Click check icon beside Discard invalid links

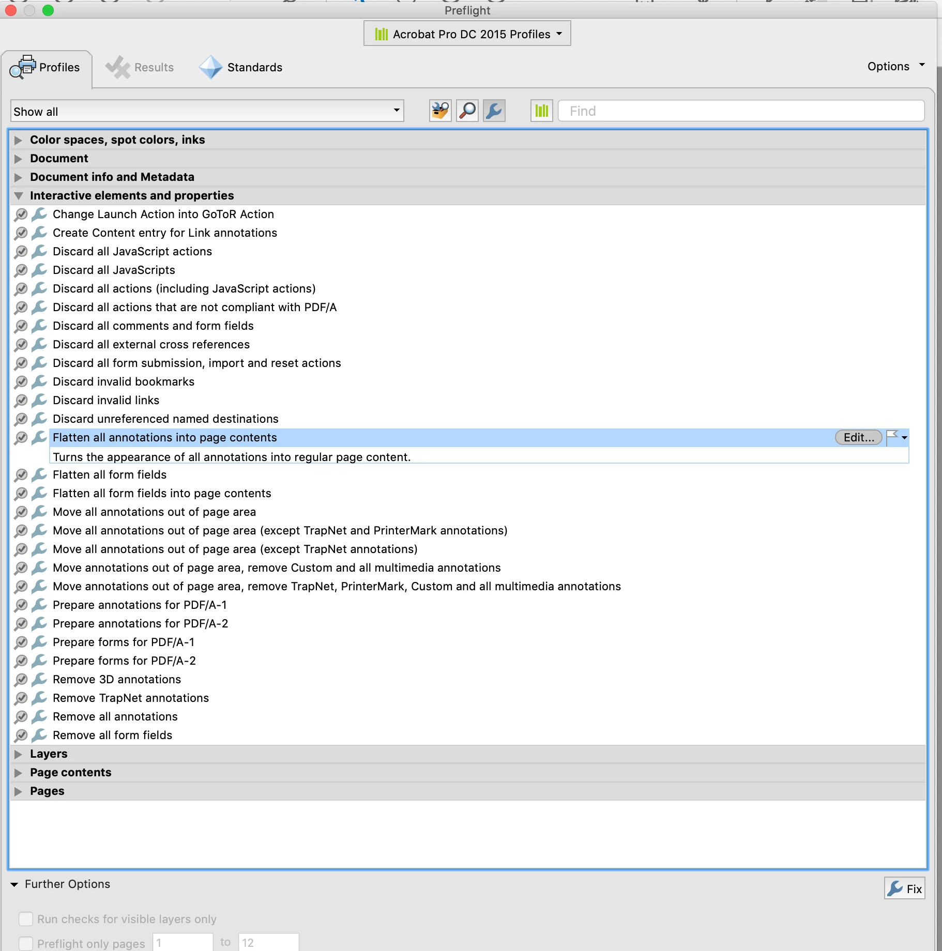(x=21, y=400)
